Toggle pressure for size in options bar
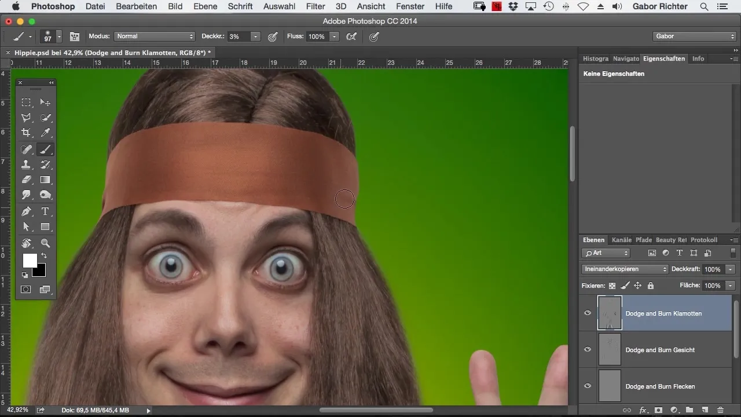Image resolution: width=741 pixels, height=417 pixels. coord(375,36)
